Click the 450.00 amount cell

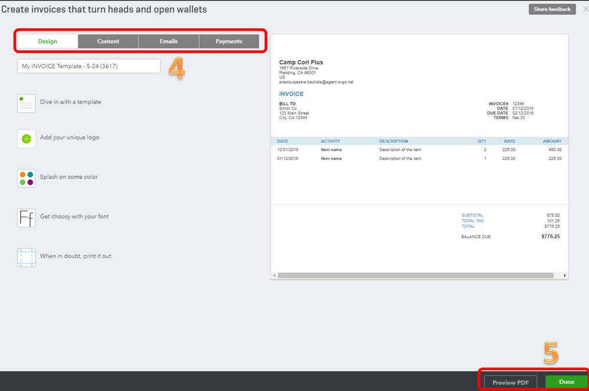pyautogui.click(x=555, y=149)
